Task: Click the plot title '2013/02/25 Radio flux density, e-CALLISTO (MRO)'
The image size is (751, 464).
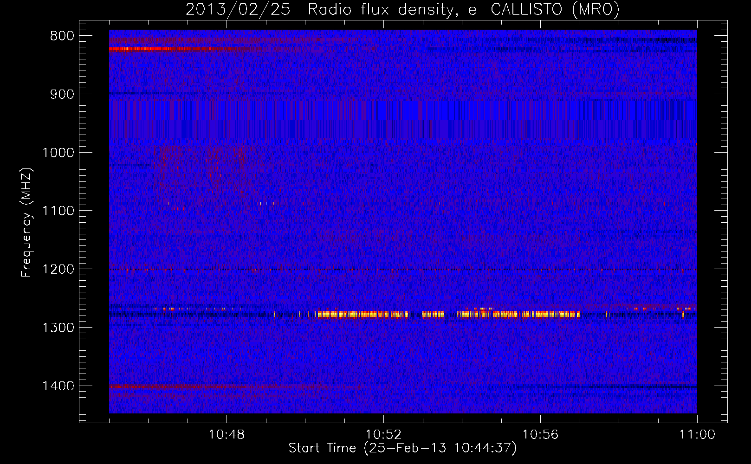Action: [402, 9]
